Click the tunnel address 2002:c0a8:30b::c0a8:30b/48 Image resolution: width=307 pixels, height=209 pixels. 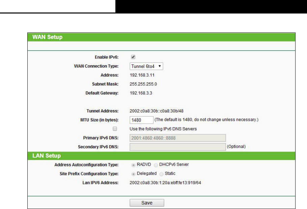pos(157,111)
